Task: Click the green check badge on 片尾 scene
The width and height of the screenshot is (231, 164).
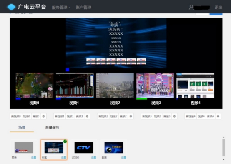Action: click(x=65, y=141)
